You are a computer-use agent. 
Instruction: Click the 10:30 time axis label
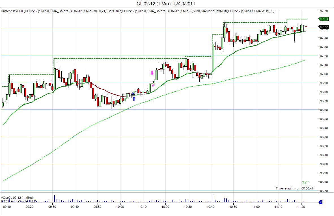pos(188,207)
